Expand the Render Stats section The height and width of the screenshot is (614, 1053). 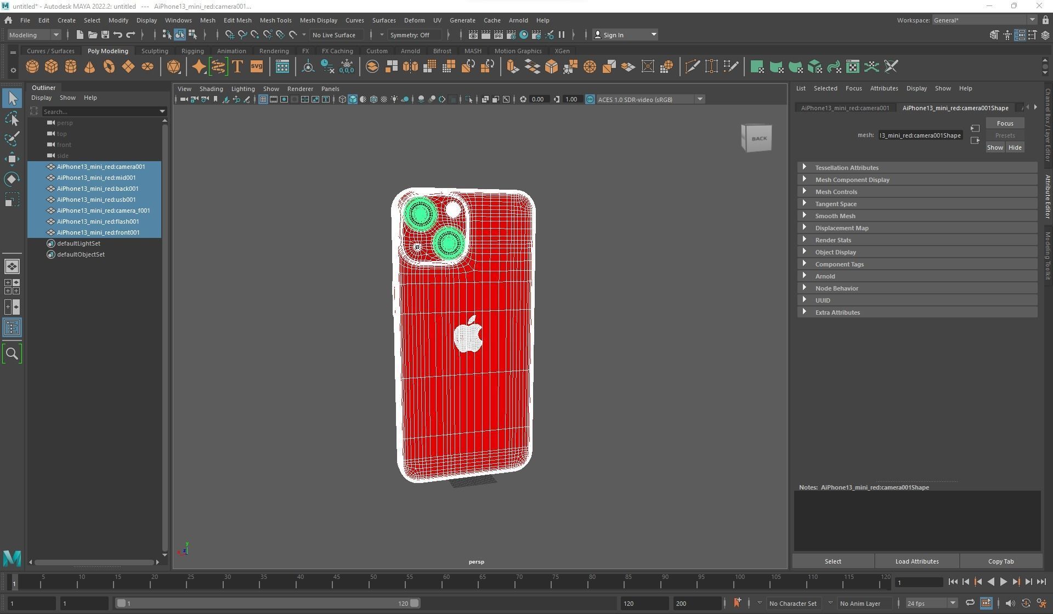click(917, 240)
